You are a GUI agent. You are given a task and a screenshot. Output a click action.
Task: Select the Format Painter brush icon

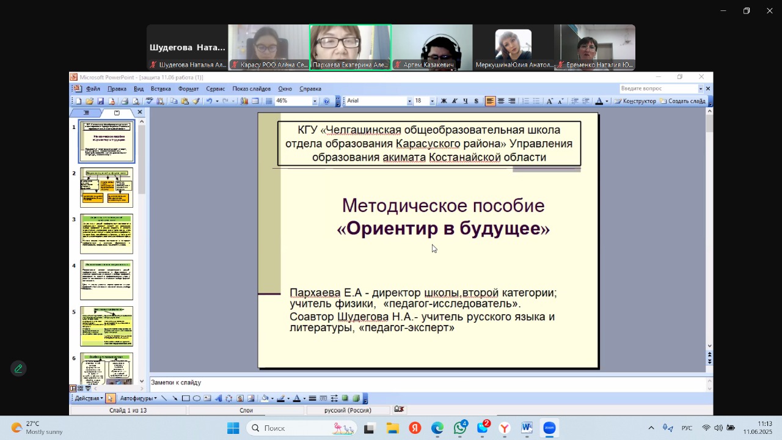coord(196,101)
